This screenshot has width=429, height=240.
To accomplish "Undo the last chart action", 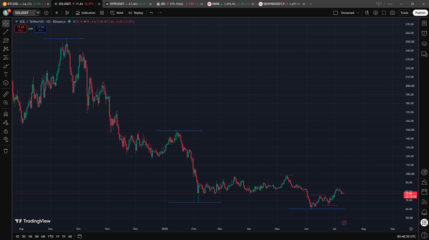I will pyautogui.click(x=152, y=12).
